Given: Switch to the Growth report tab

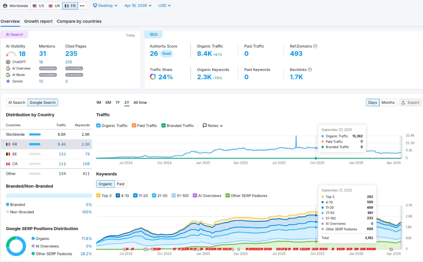Looking at the screenshot, I should (38, 21).
